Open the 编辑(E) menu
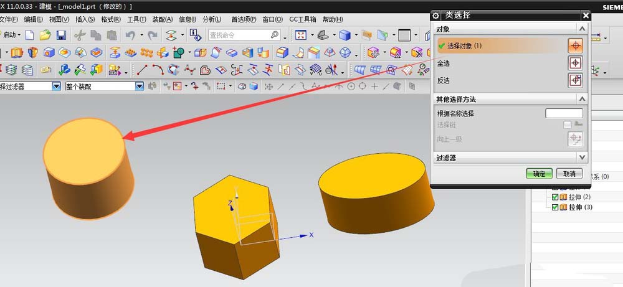This screenshot has height=287, width=623. (x=34, y=19)
